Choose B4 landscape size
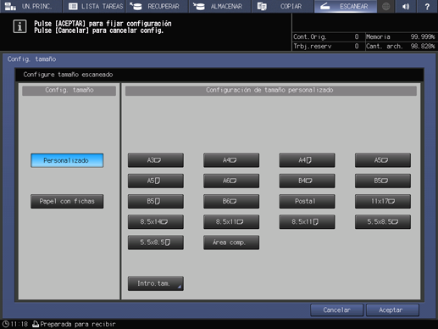The width and height of the screenshot is (438, 329). point(307,181)
